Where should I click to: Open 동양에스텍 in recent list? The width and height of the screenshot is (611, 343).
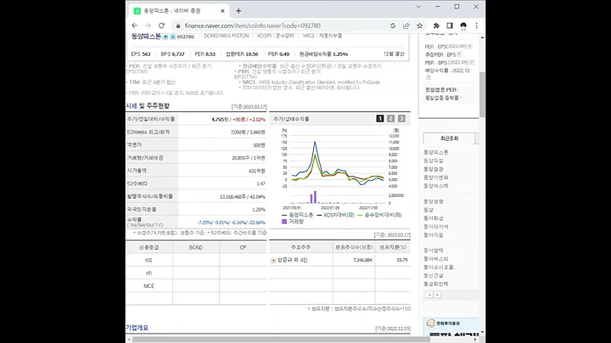point(436,186)
